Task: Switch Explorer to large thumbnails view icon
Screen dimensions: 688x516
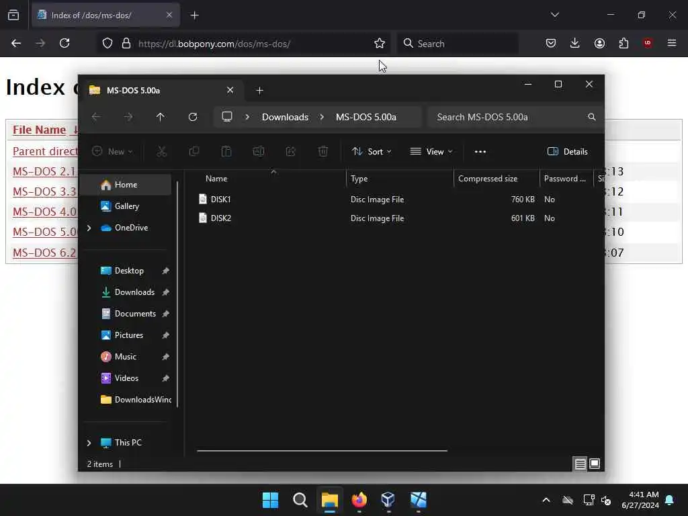Action: tap(595, 464)
